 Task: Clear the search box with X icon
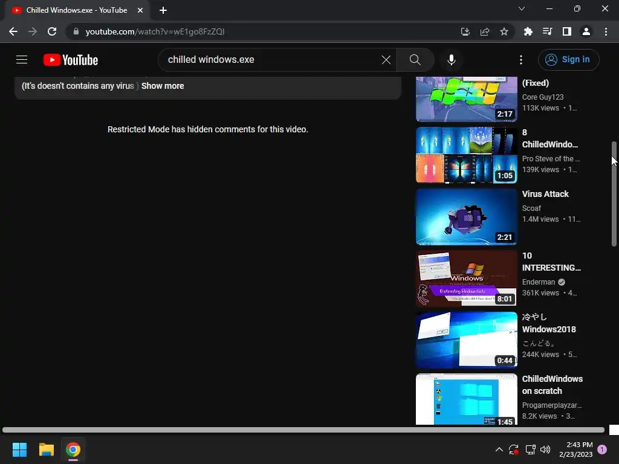click(386, 60)
